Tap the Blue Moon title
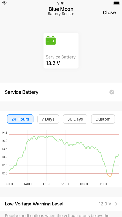The image size is (122, 217). (61, 9)
